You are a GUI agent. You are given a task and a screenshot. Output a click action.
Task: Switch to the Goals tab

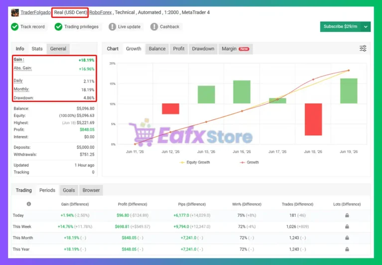point(69,190)
